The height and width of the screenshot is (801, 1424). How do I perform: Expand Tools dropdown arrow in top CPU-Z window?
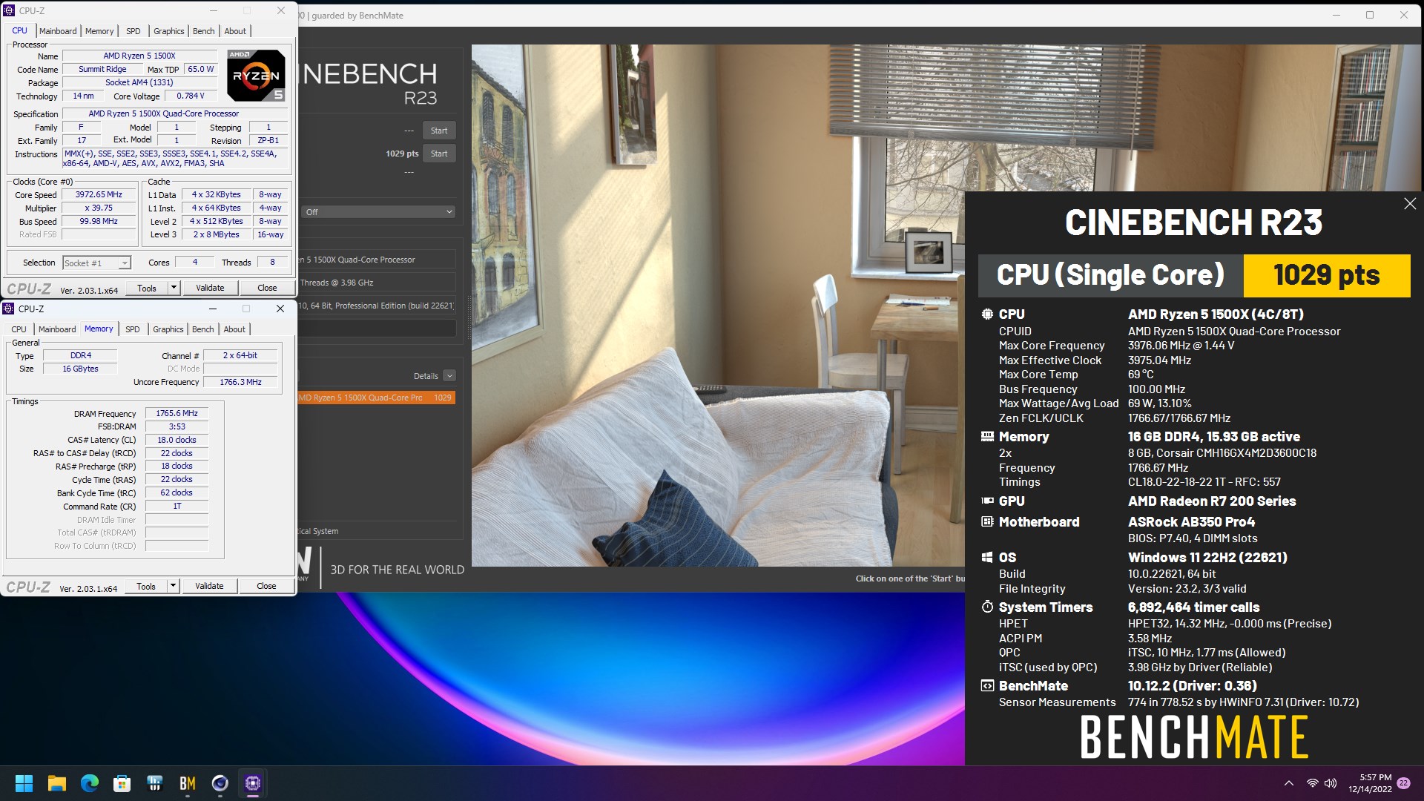[x=174, y=288]
